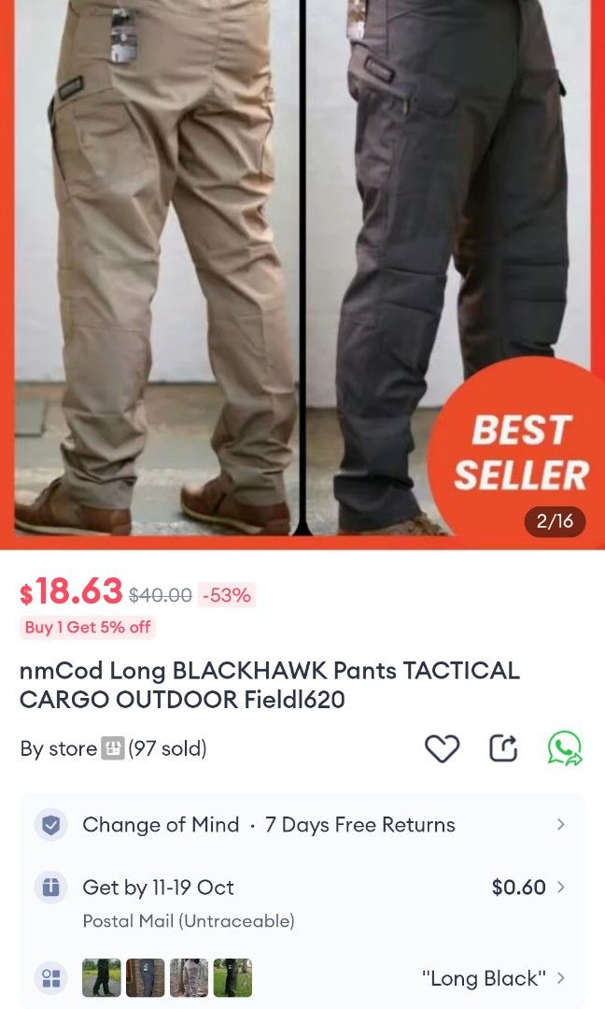This screenshot has width=605, height=1009.
Task: Select the fourth variant thumbnail
Action: (232, 978)
